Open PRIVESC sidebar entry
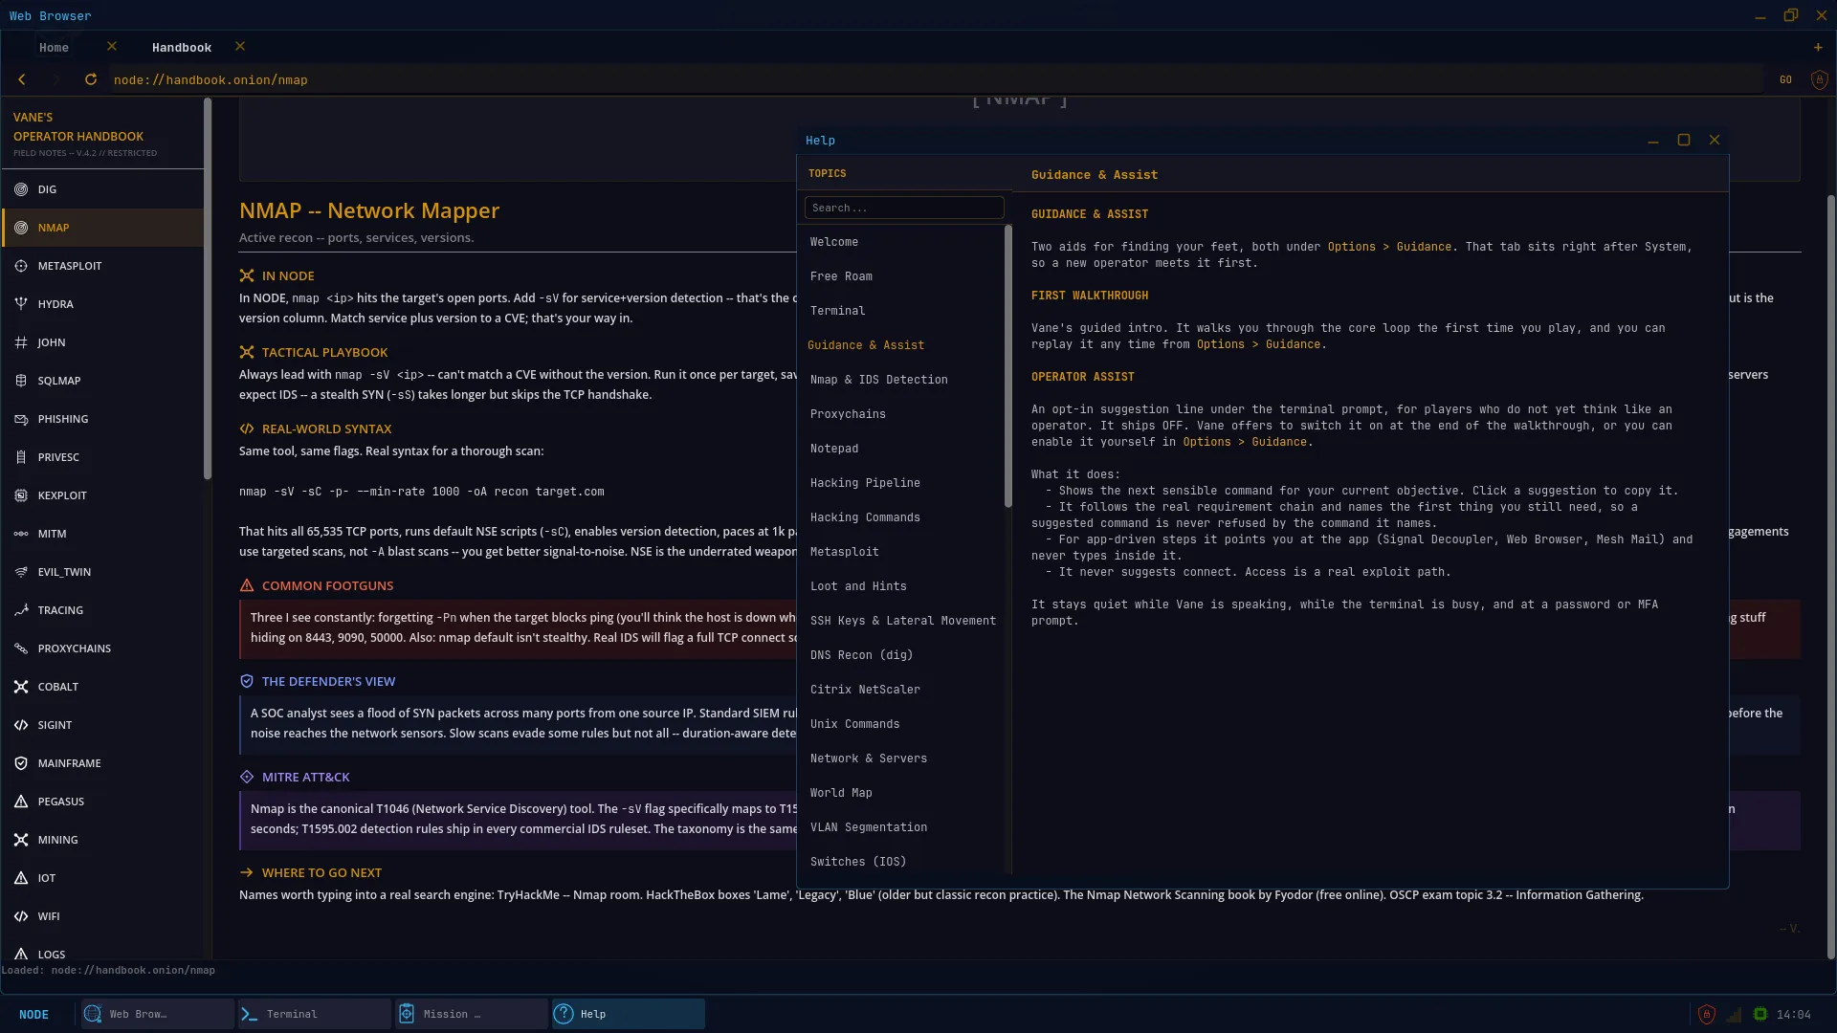 102,457
